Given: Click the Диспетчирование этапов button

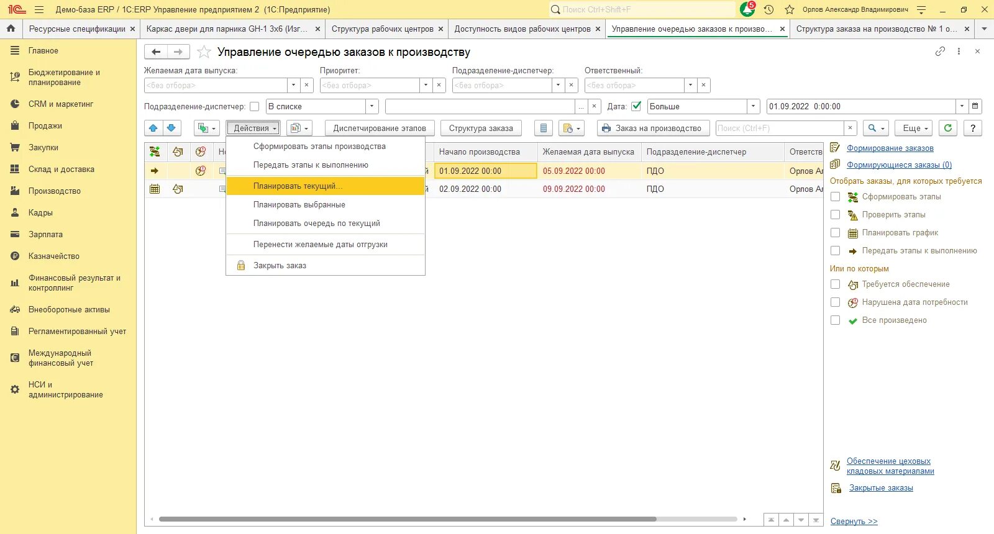Looking at the screenshot, I should (380, 128).
